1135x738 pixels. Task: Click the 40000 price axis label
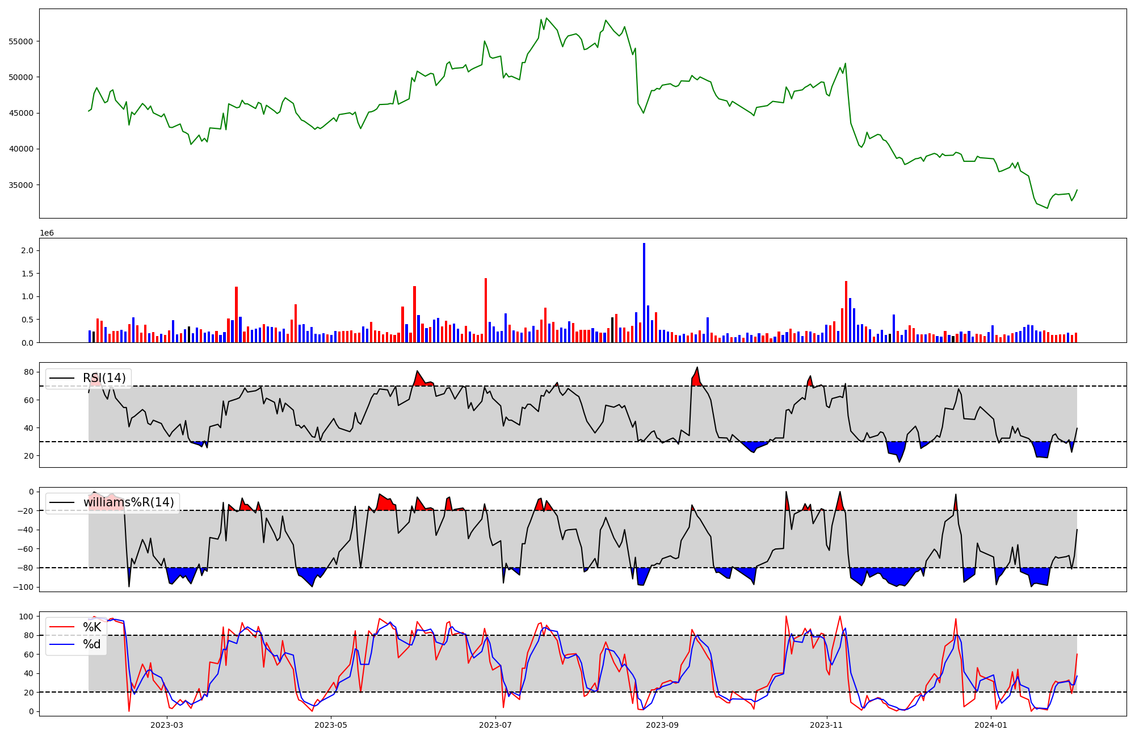coord(21,149)
